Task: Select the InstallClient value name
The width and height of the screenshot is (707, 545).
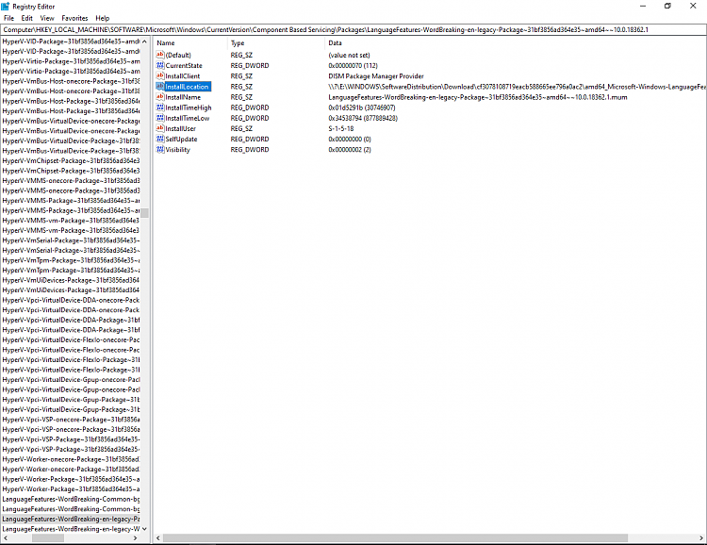Action: tap(182, 75)
